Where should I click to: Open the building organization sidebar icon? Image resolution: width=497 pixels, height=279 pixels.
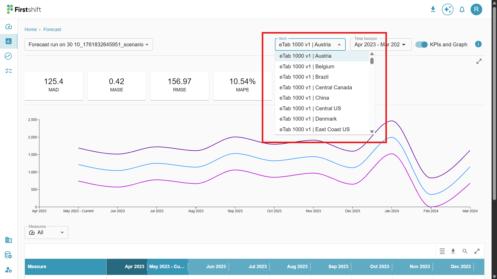(x=9, y=240)
